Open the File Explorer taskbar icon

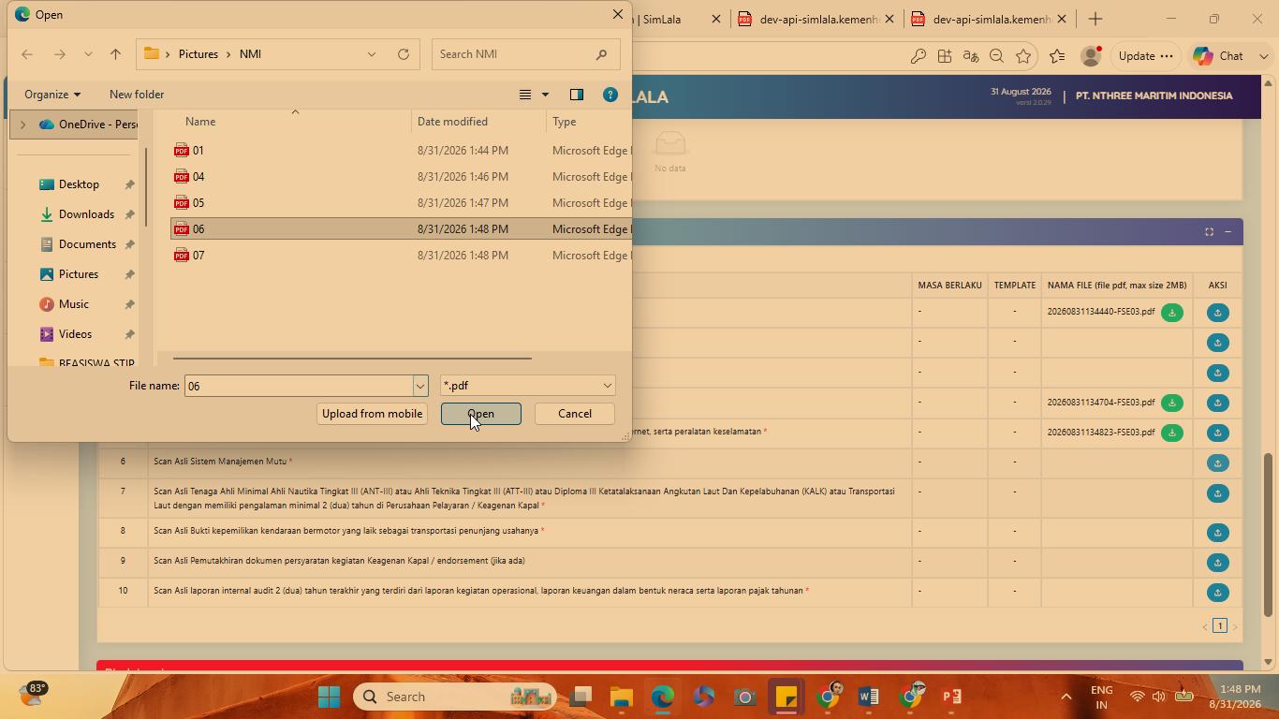point(622,697)
